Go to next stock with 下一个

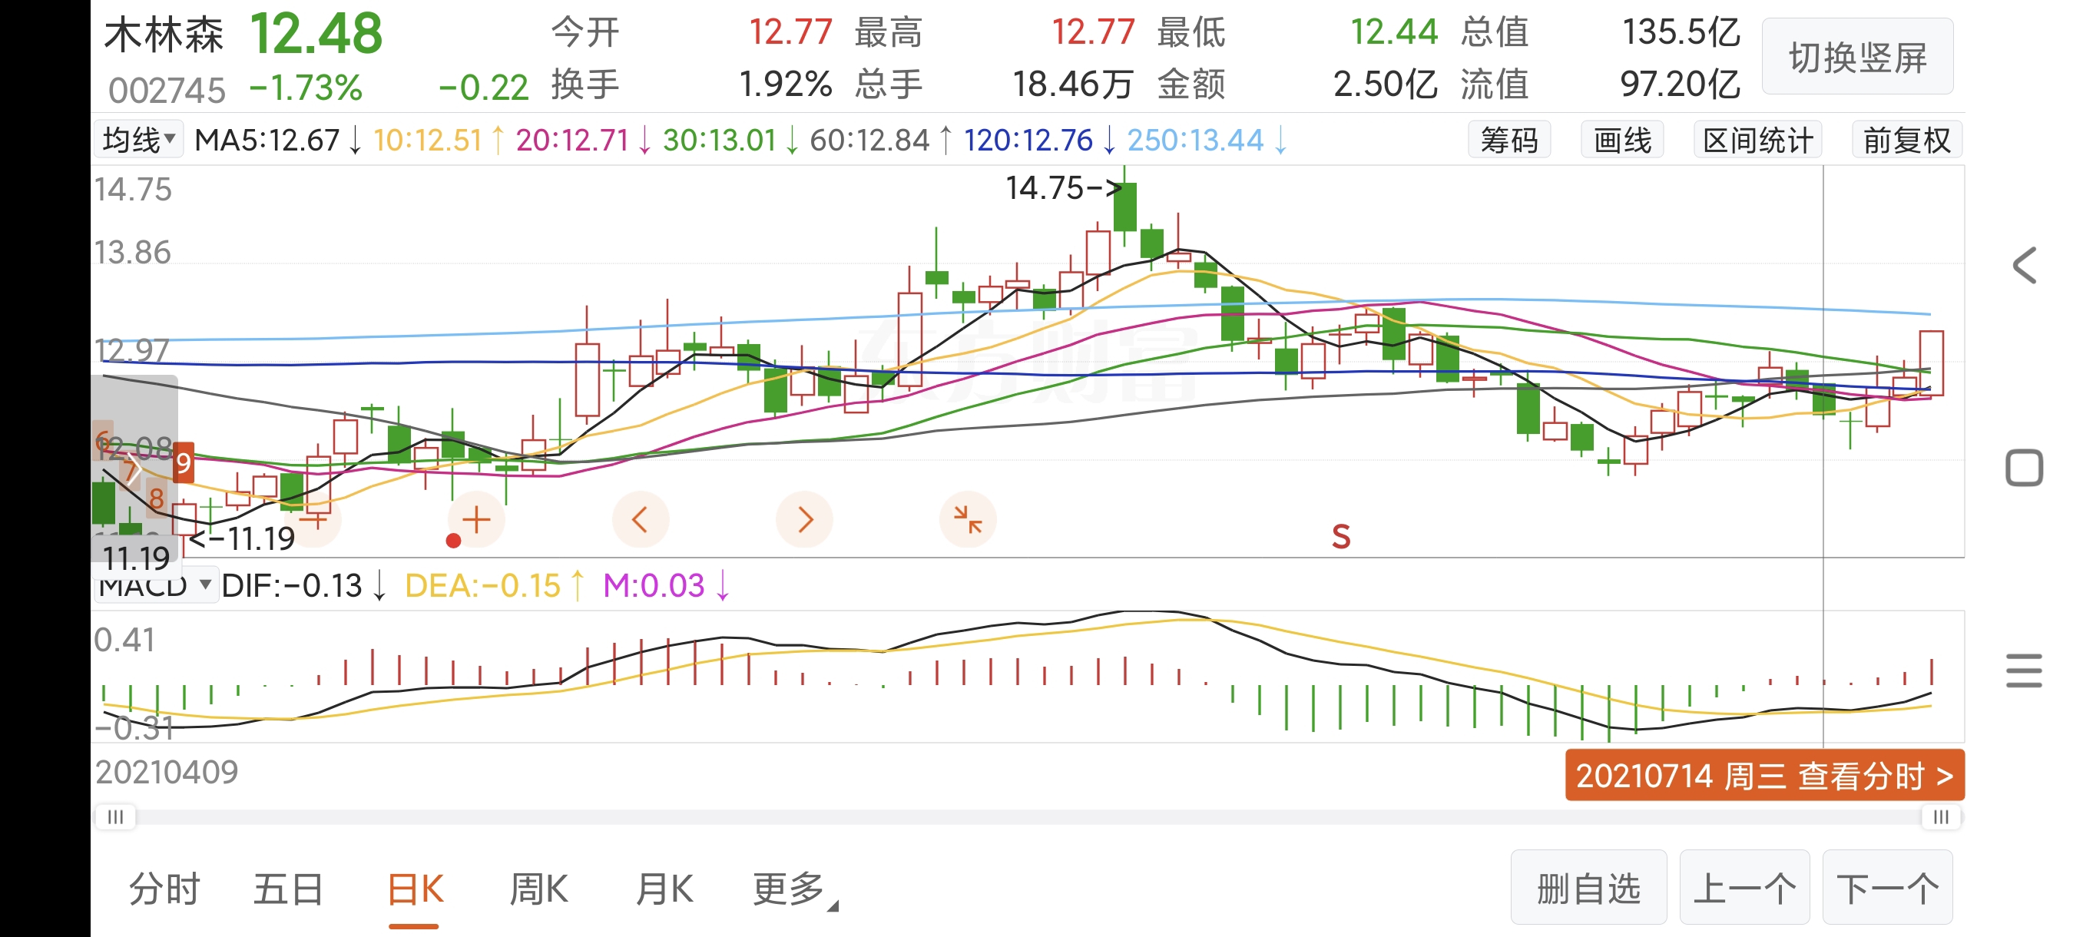coord(1886,888)
